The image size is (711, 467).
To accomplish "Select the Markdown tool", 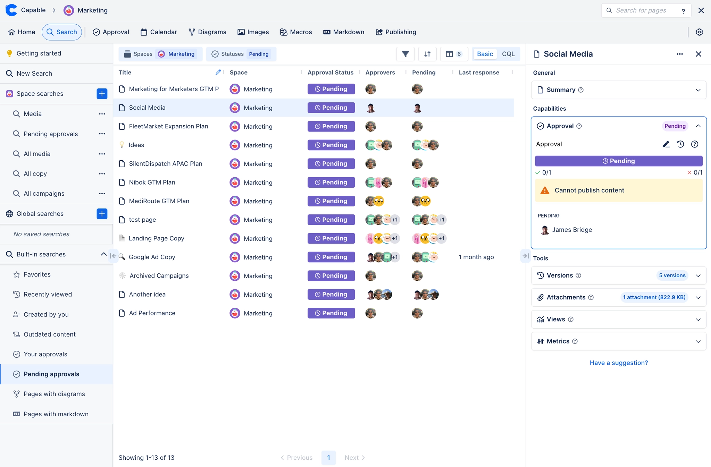I will (343, 32).
